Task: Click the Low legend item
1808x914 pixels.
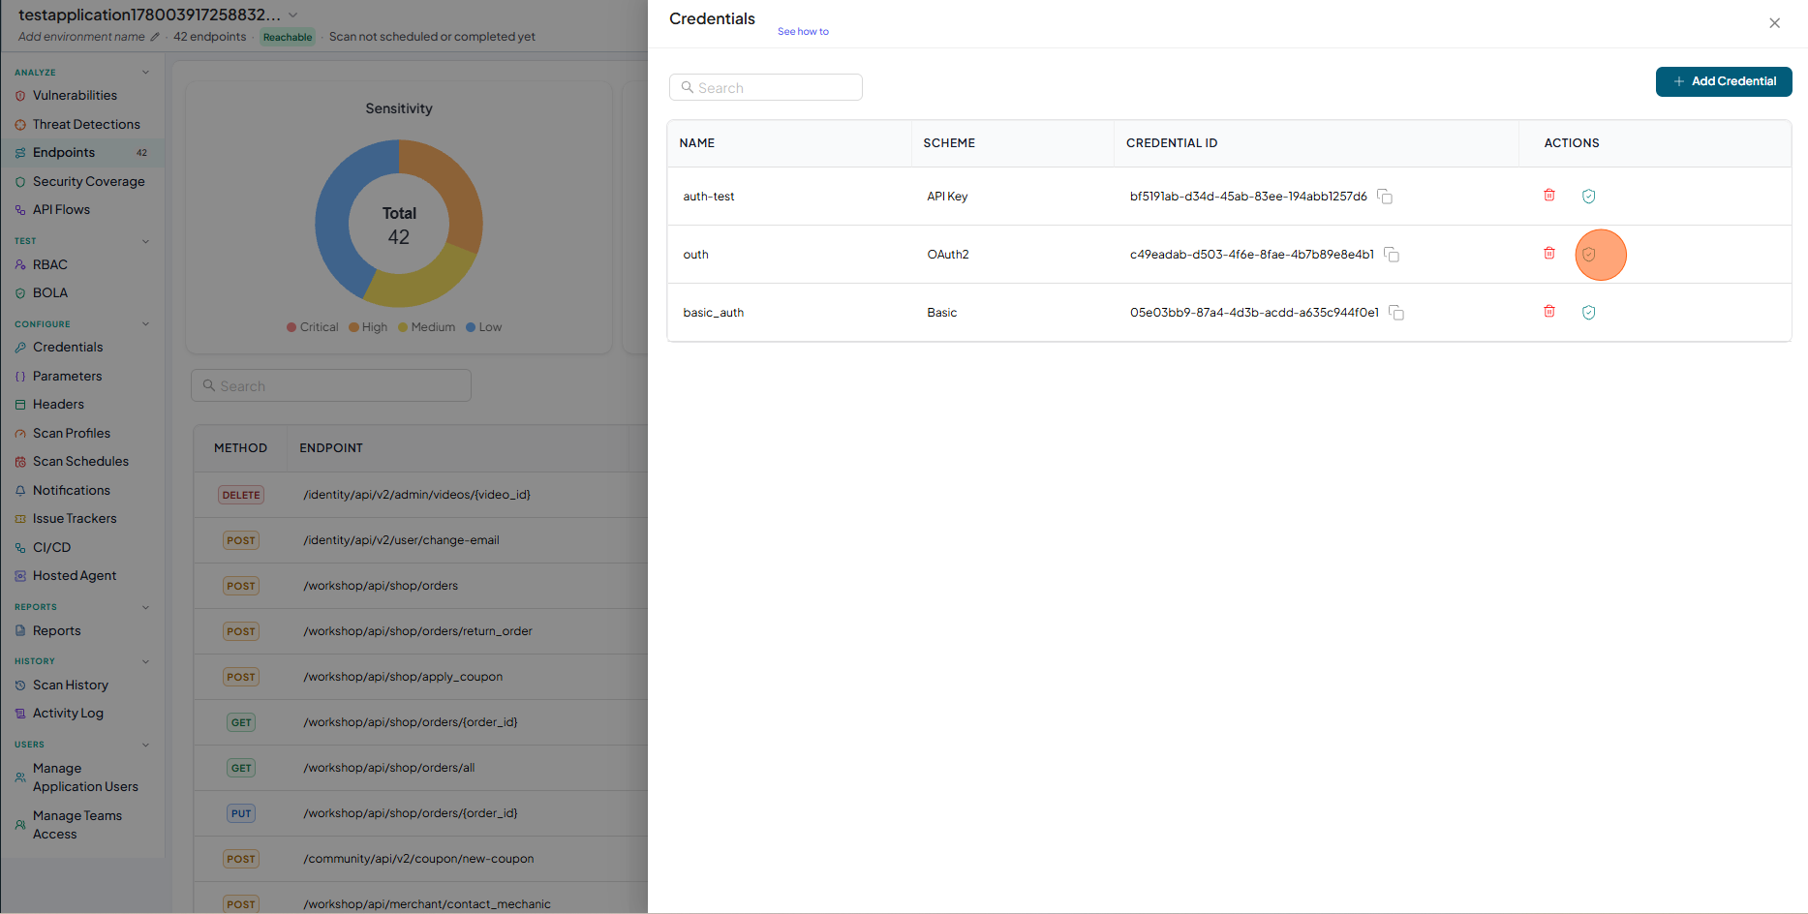Action: click(484, 327)
